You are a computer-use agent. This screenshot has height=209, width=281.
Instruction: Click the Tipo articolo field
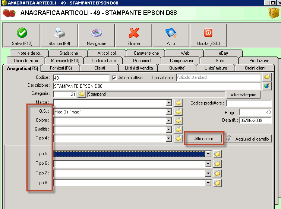218,77
